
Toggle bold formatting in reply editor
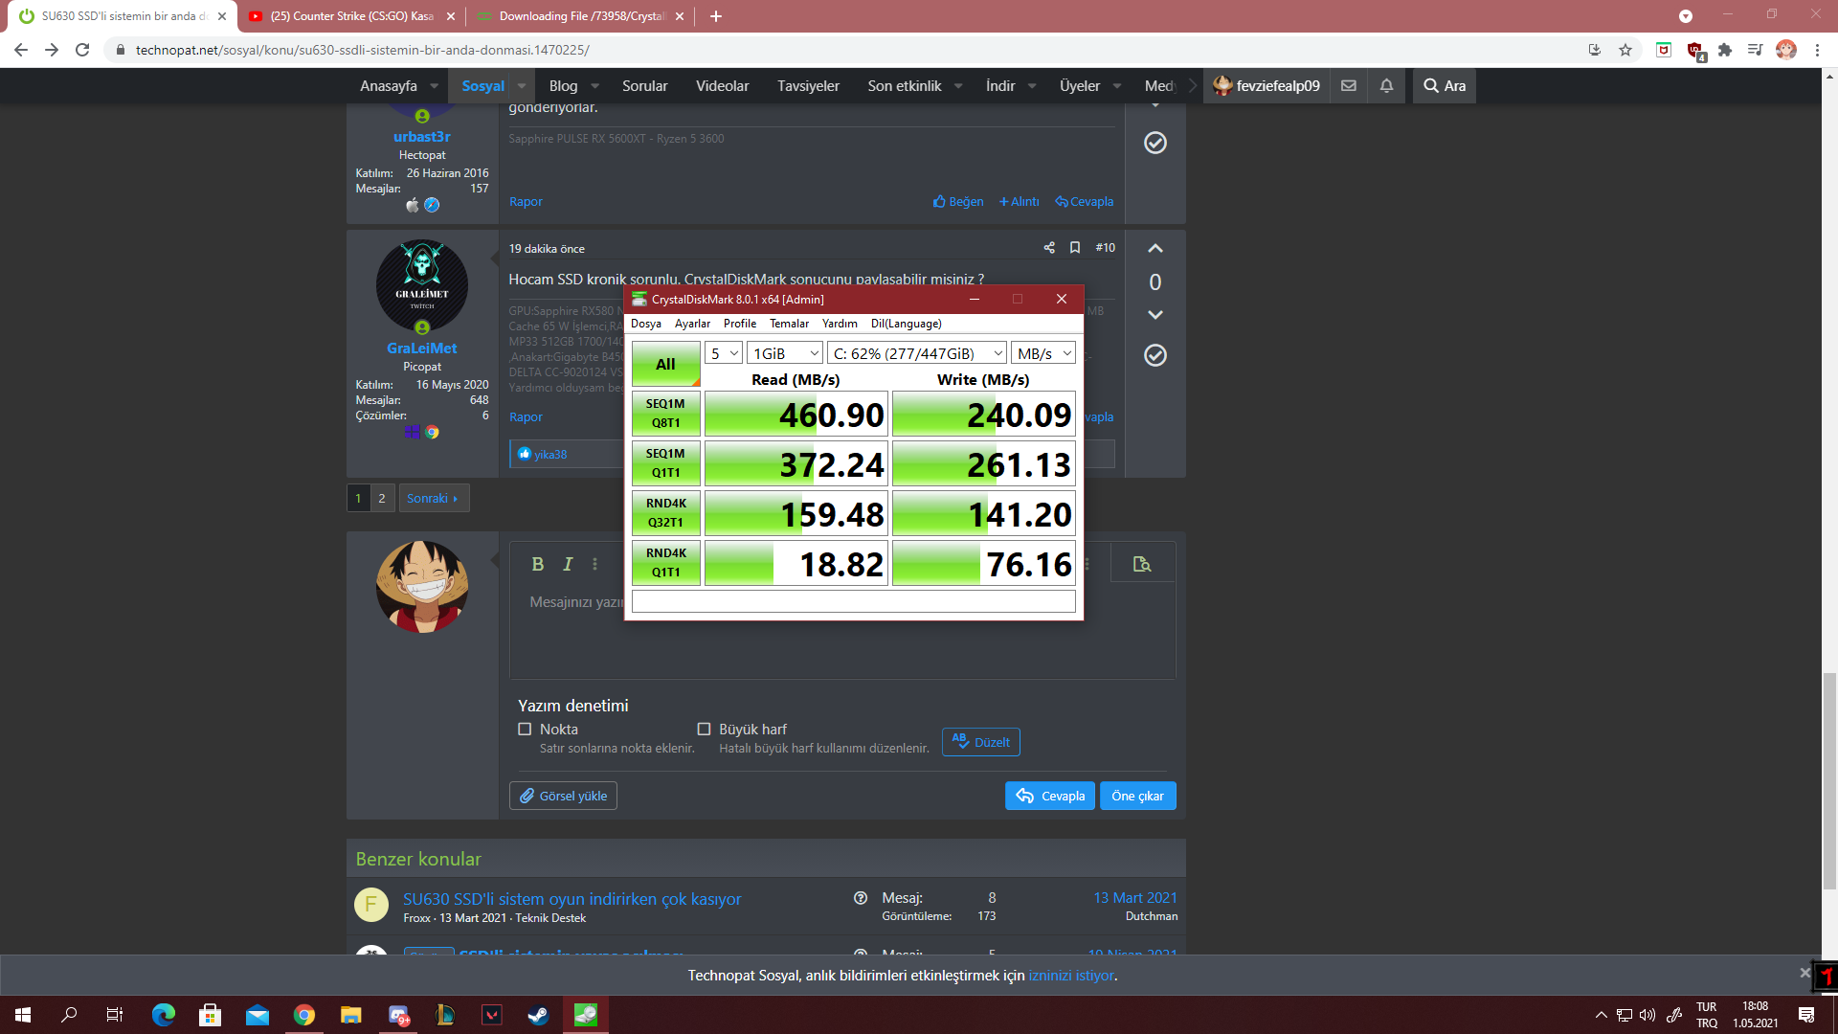pyautogui.click(x=537, y=564)
